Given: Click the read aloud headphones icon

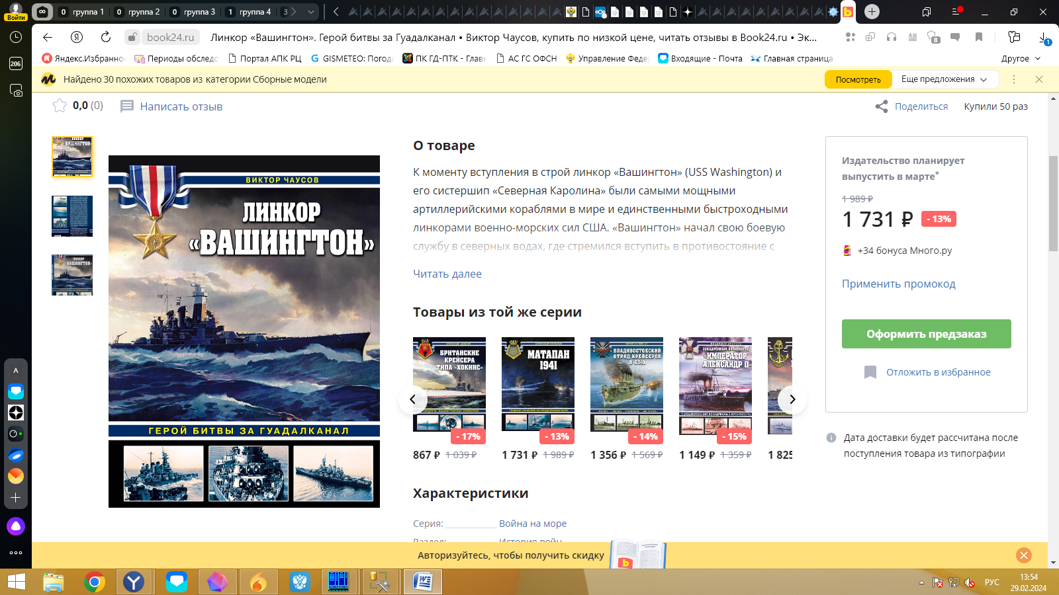Looking at the screenshot, I should [x=892, y=37].
